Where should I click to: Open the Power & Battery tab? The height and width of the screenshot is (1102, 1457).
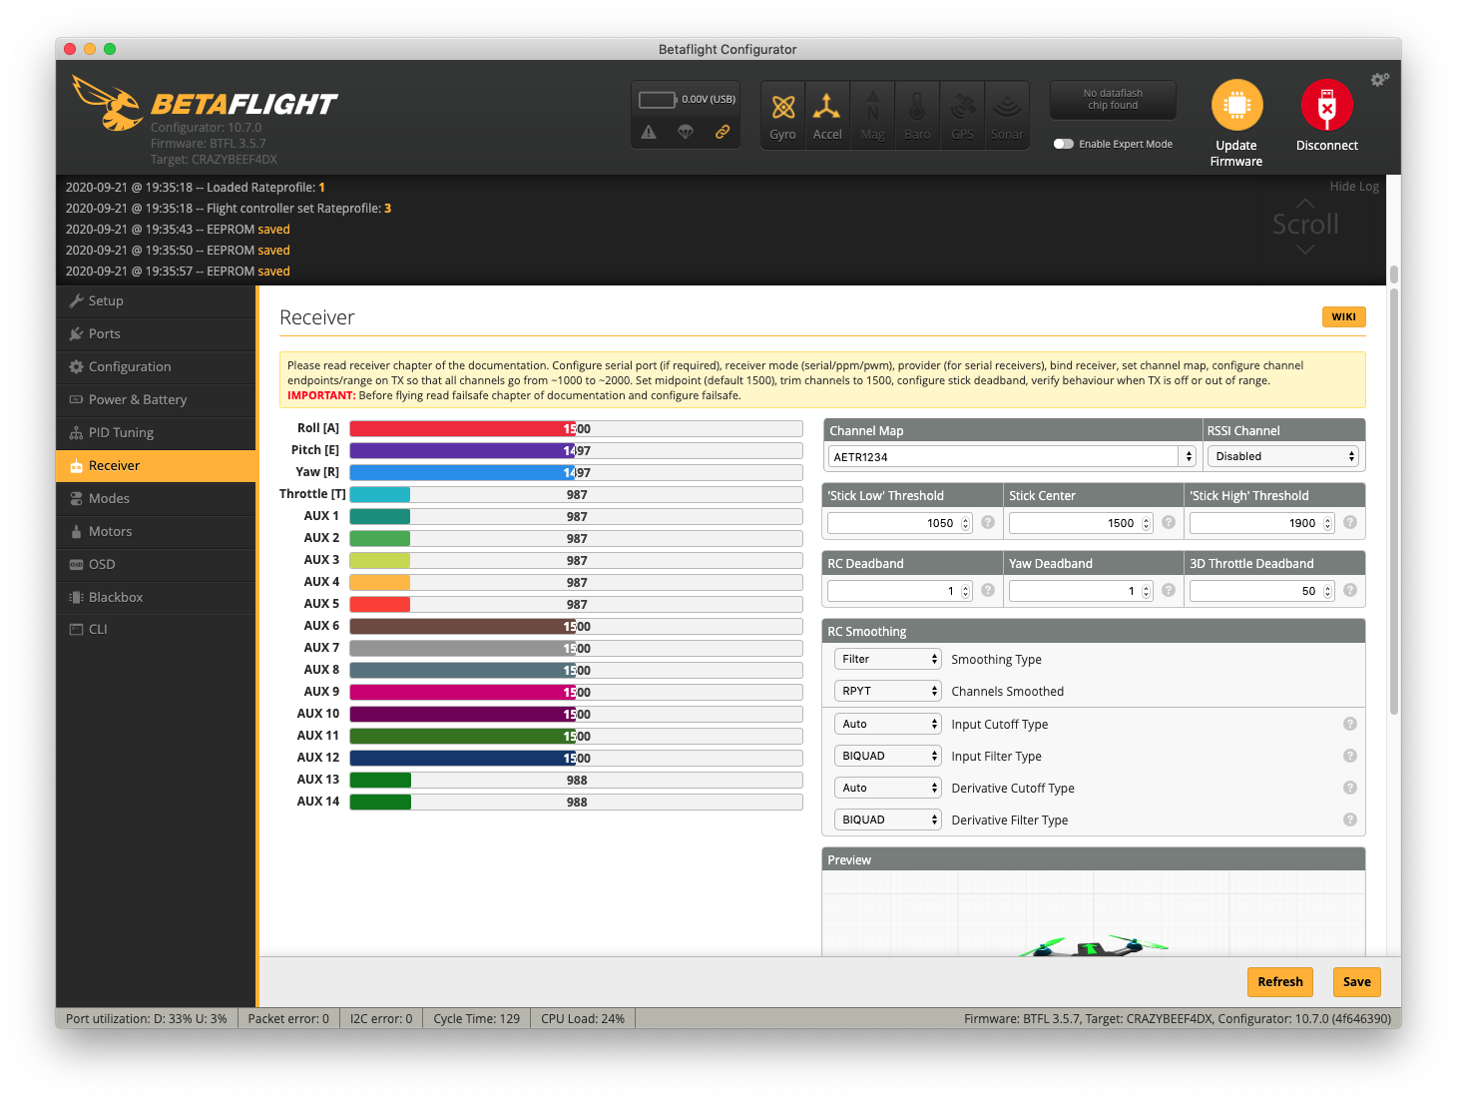pos(156,399)
